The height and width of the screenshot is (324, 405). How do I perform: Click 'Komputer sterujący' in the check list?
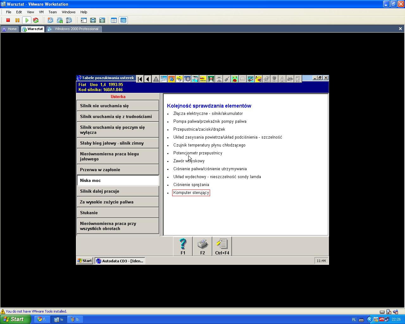[191, 193]
